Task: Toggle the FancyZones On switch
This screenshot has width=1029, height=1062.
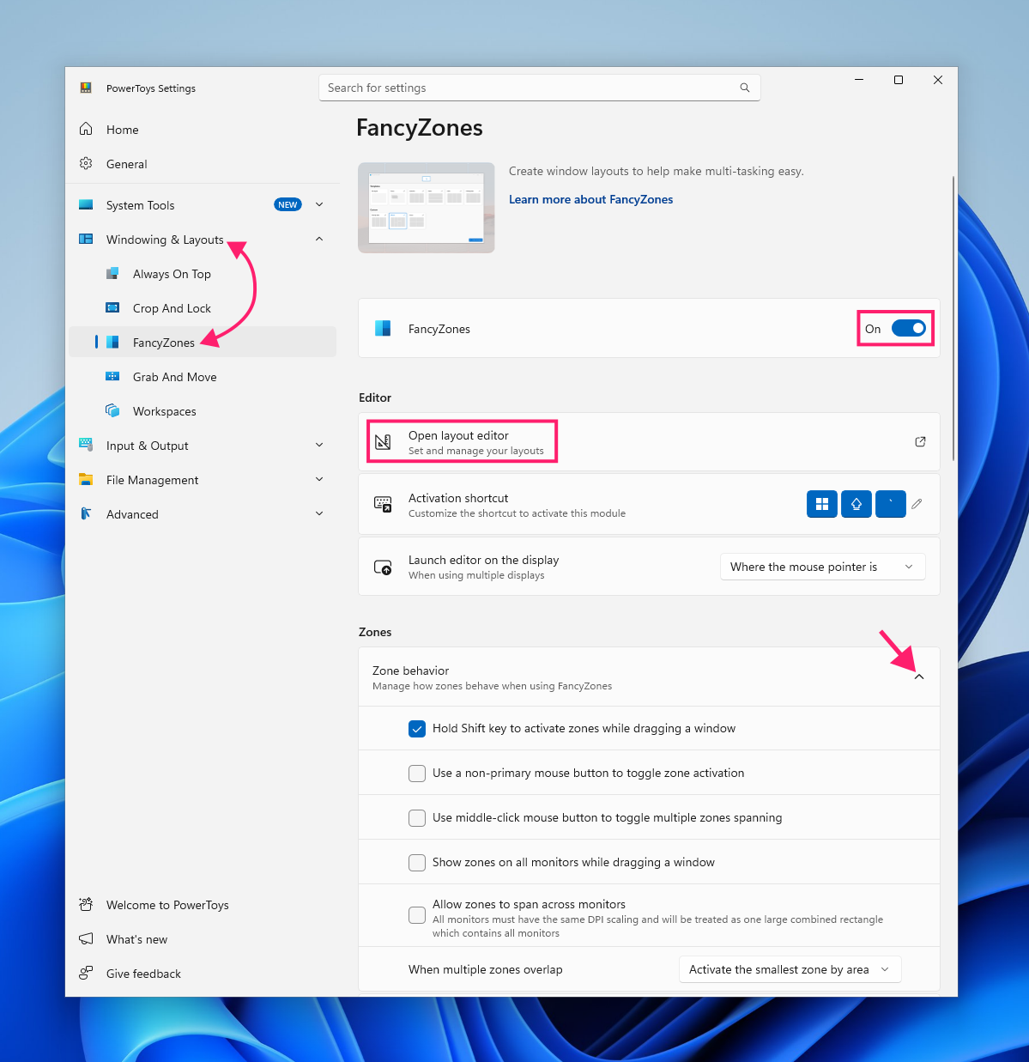Action: (909, 328)
